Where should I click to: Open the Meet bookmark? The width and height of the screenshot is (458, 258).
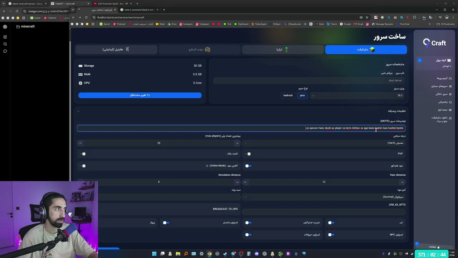(x=160, y=24)
